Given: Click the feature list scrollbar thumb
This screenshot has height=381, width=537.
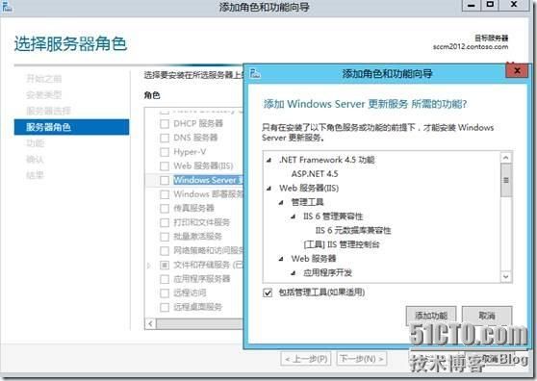Looking at the screenshot, I should [x=506, y=181].
